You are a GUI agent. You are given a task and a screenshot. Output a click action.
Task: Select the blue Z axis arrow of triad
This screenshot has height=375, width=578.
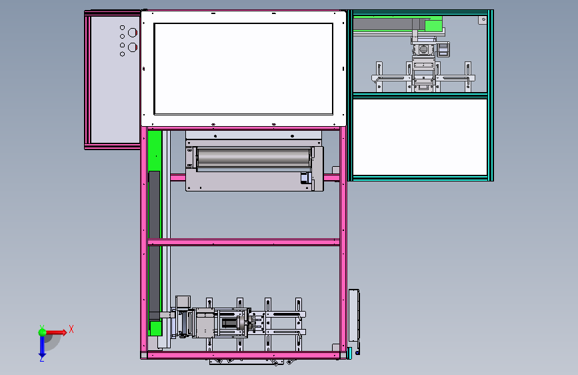(42, 348)
